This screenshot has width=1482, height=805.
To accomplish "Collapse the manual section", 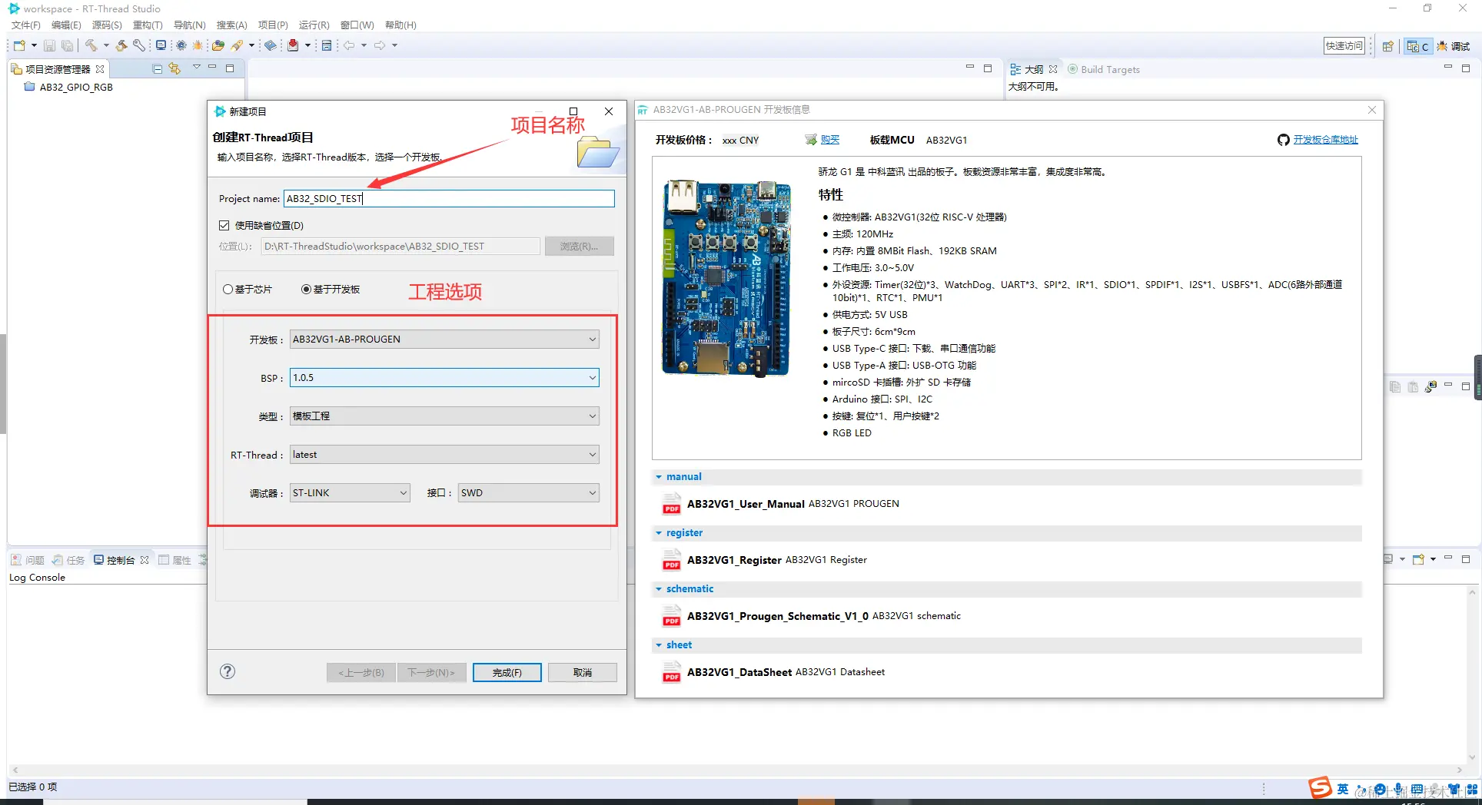I will pos(659,477).
